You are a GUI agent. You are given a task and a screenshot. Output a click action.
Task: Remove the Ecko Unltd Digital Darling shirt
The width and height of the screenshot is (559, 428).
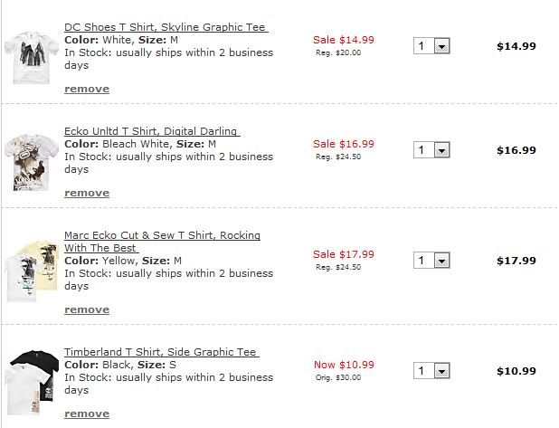tap(87, 193)
